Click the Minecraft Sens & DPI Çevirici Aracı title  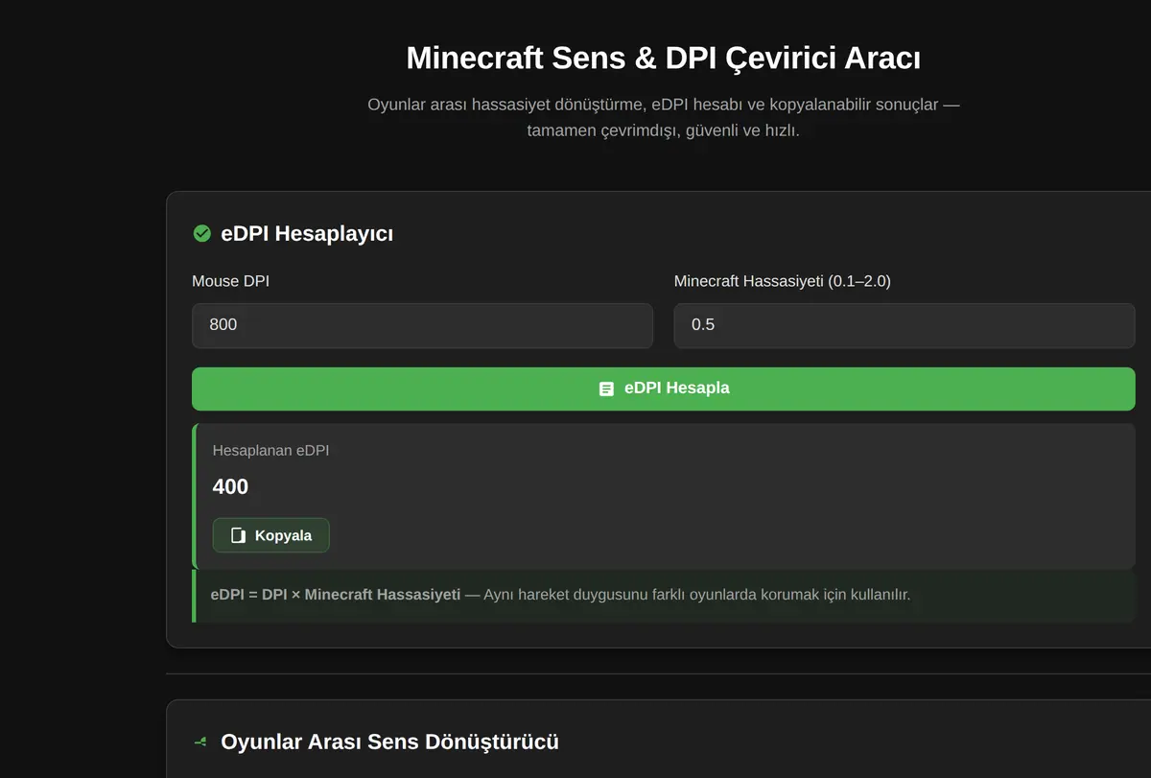664,58
